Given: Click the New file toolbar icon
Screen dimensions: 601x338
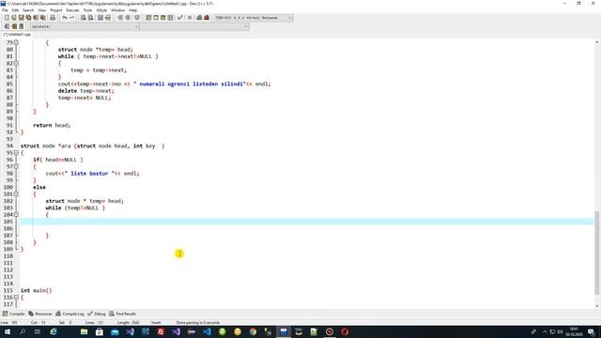Looking at the screenshot, I should (7, 18).
